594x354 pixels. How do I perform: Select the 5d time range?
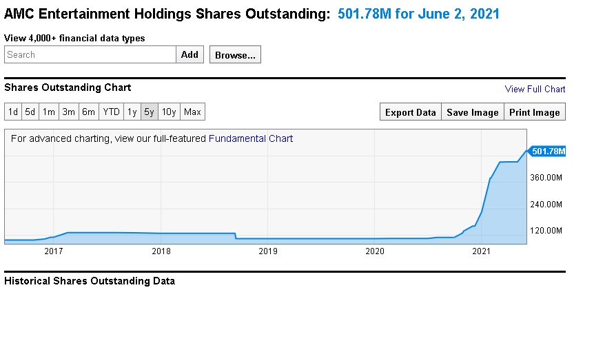tap(30, 112)
